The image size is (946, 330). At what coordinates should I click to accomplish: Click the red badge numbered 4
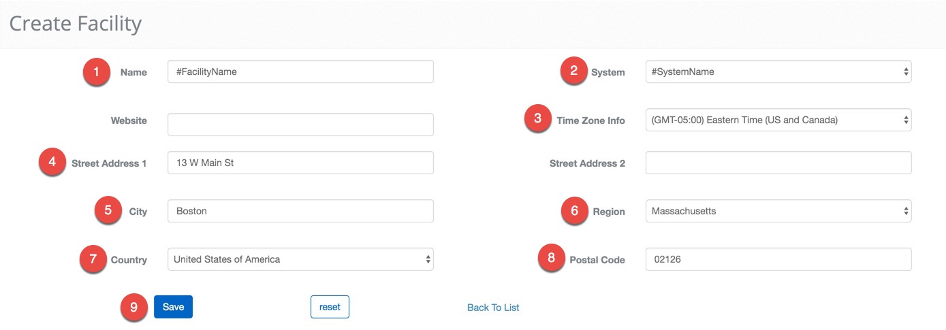tap(52, 162)
